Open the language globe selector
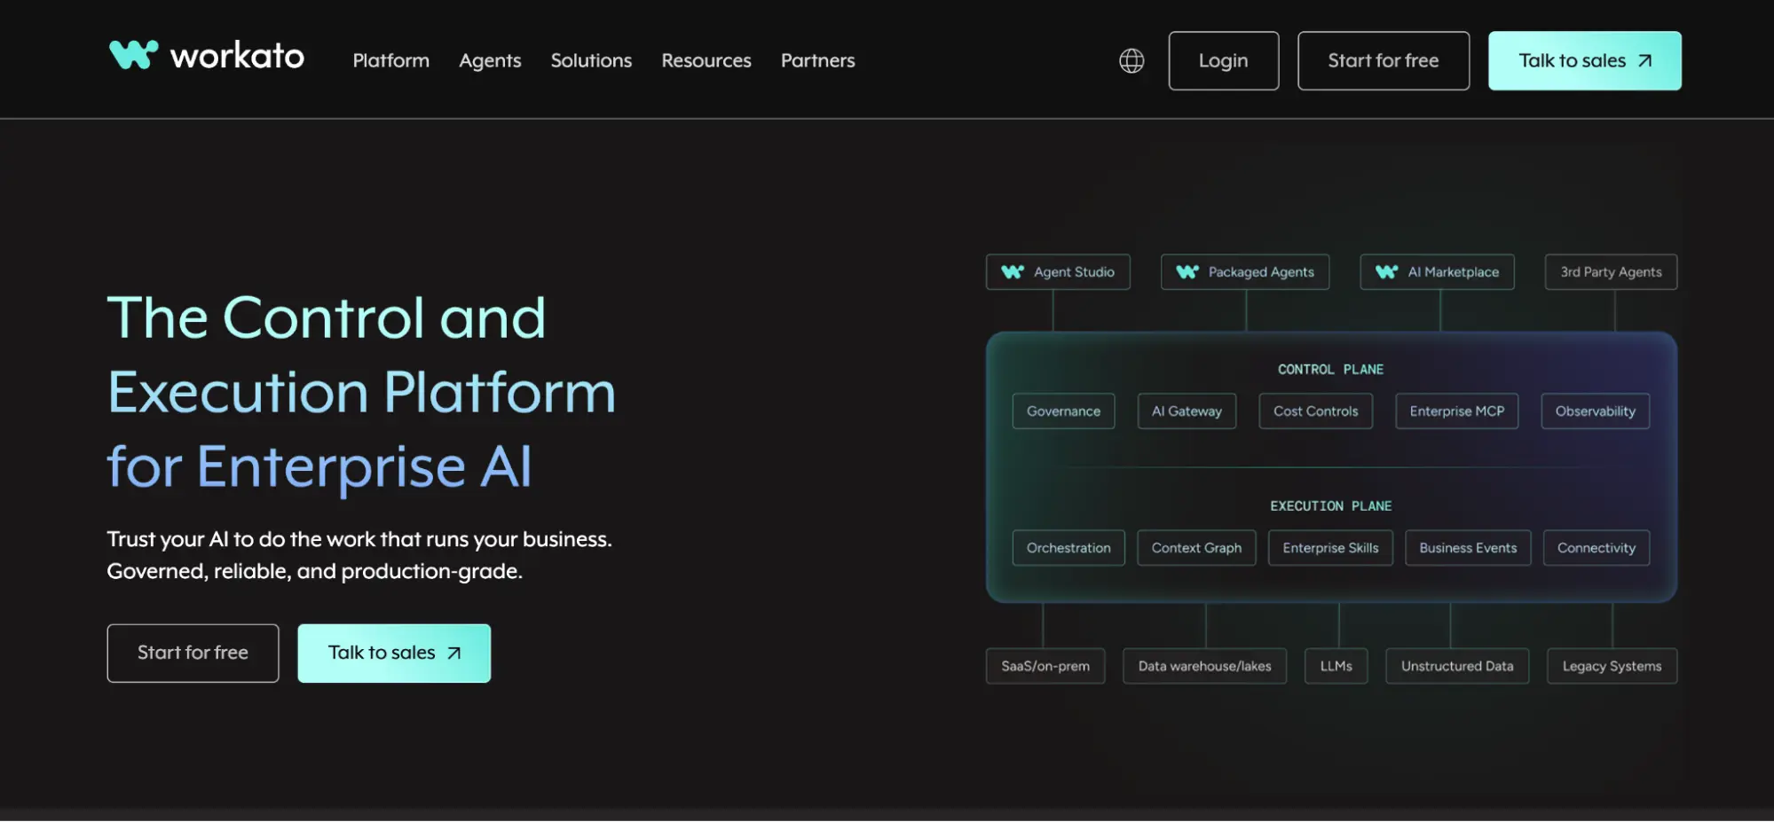The height and width of the screenshot is (822, 1774). pyautogui.click(x=1131, y=61)
